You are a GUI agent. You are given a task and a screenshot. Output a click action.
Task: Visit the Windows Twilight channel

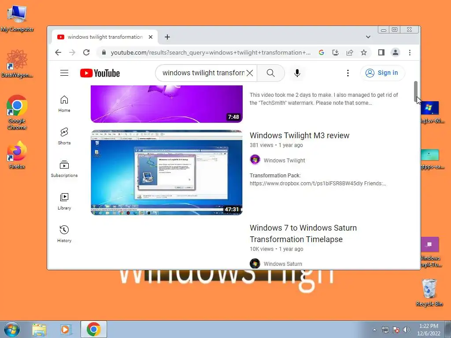coord(284,160)
